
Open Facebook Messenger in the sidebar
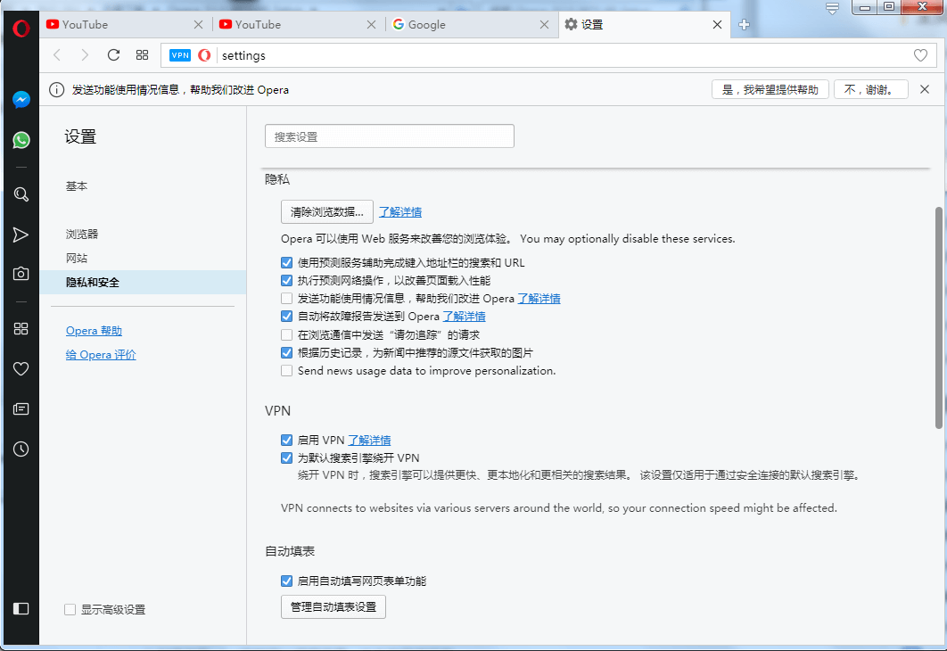click(21, 100)
